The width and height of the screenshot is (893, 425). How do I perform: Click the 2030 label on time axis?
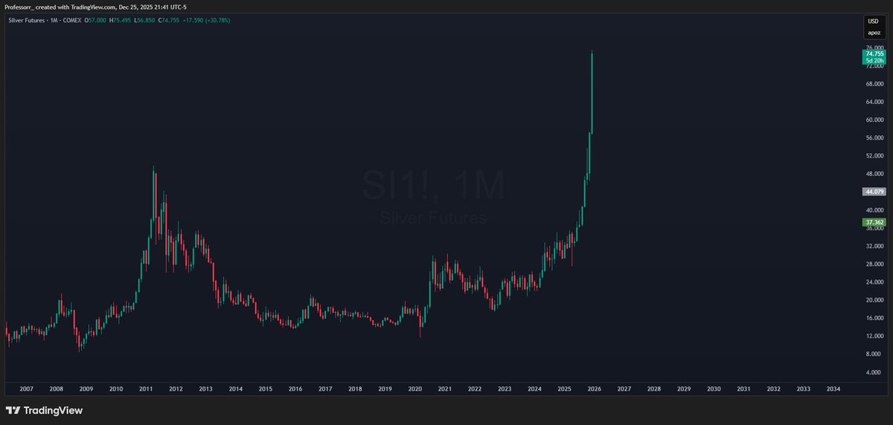coord(714,389)
